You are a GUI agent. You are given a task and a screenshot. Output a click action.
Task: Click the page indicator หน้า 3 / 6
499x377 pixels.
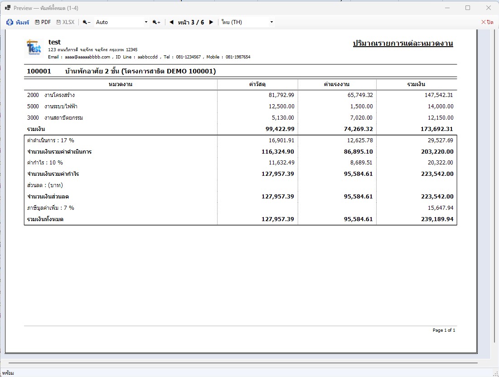[x=191, y=22]
